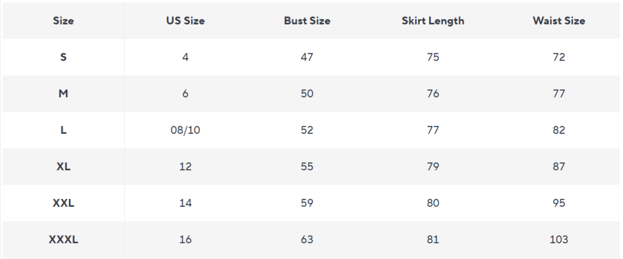This screenshot has height=259, width=623.
Task: Click bust size 47 in S row
Action: (307, 57)
